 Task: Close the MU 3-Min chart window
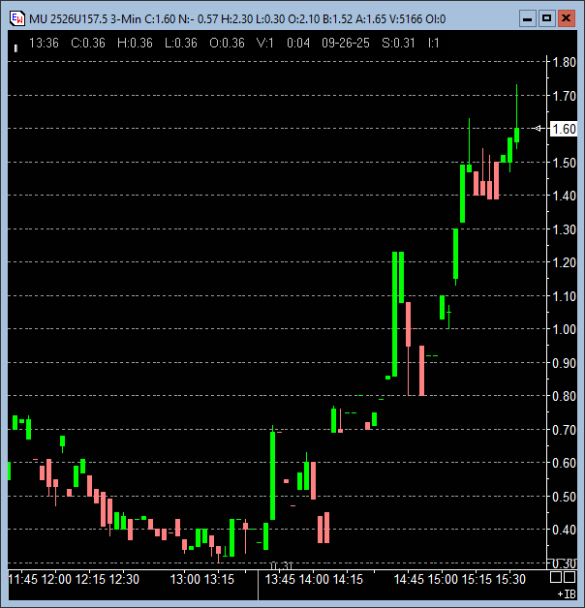pyautogui.click(x=567, y=18)
